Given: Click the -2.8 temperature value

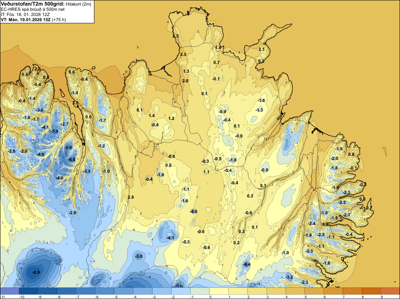Looking at the screenshot, I should point(12,151).
